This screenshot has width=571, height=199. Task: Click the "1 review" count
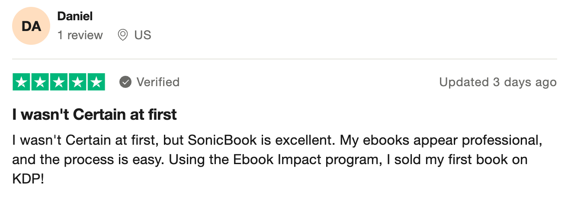click(x=80, y=35)
